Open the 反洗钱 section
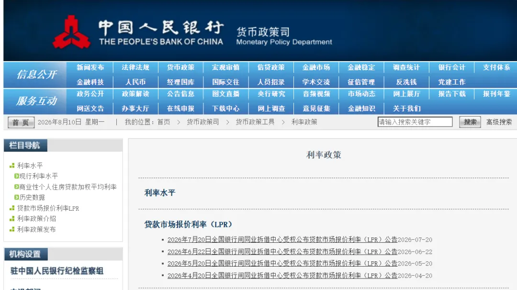Screen dimensions: 517x290 tap(406, 82)
